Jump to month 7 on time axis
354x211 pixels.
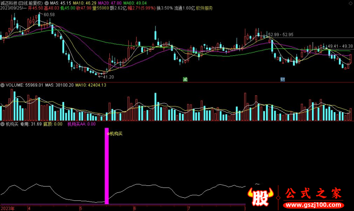(x=189, y=208)
